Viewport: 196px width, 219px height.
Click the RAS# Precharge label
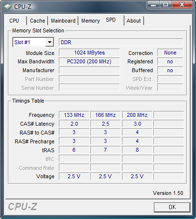pos(34,141)
